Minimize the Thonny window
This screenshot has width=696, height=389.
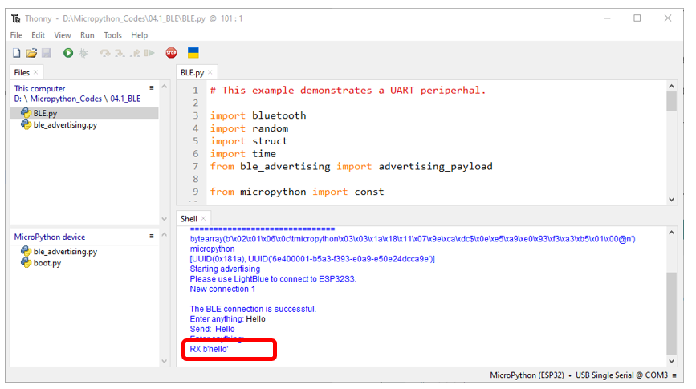point(607,18)
